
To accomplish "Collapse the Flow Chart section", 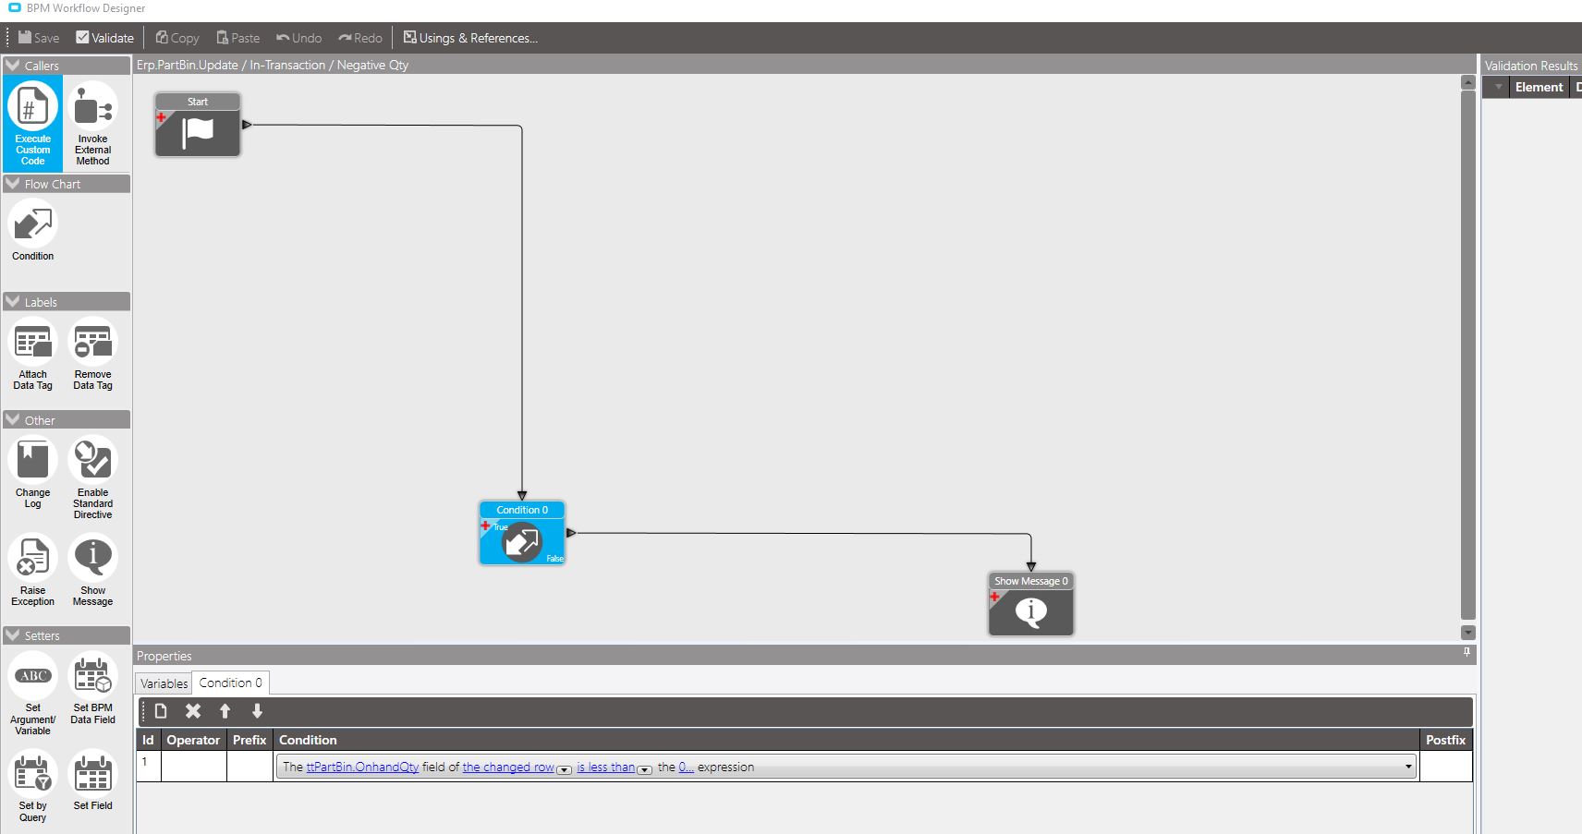I will click(x=13, y=184).
